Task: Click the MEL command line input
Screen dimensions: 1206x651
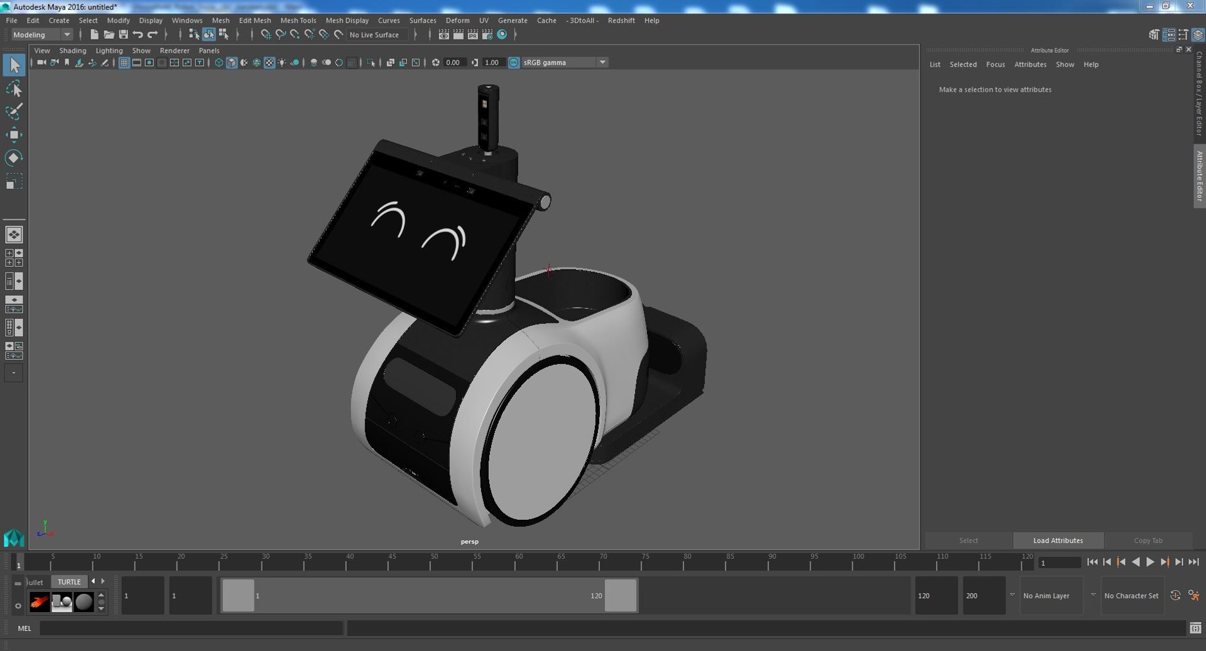Action: coord(191,628)
